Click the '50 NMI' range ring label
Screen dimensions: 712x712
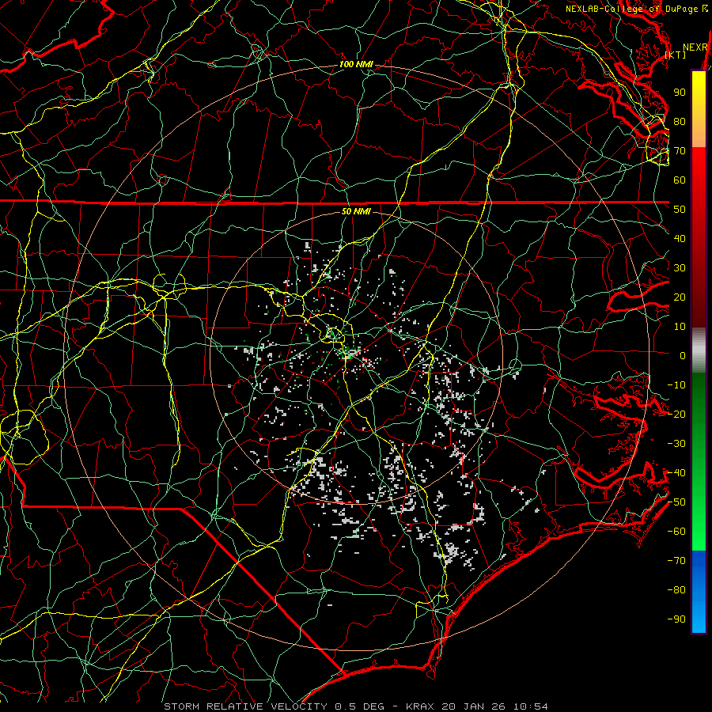click(x=356, y=211)
